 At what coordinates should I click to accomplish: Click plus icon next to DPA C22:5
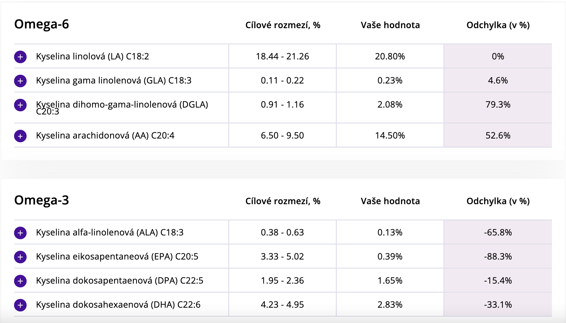(x=20, y=281)
